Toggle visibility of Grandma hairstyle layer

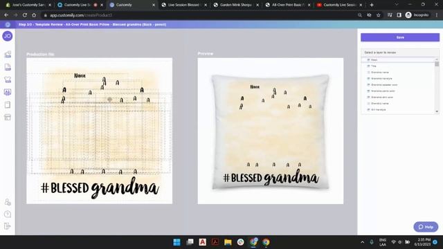click(368, 78)
